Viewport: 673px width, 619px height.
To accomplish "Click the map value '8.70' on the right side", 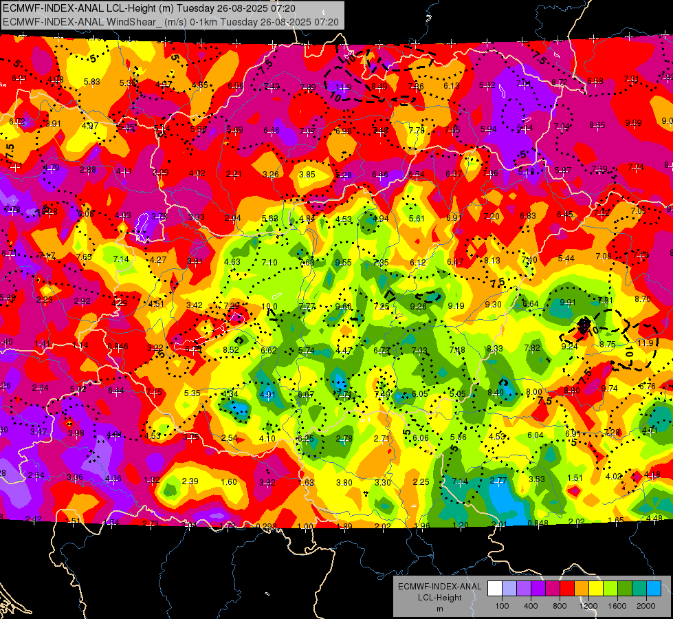I will click(643, 299).
